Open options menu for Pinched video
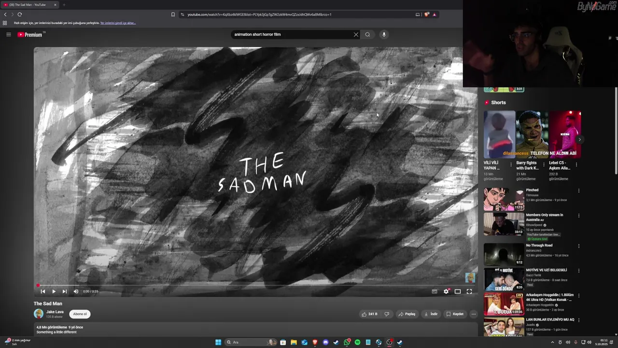This screenshot has width=618, height=348. (578, 191)
